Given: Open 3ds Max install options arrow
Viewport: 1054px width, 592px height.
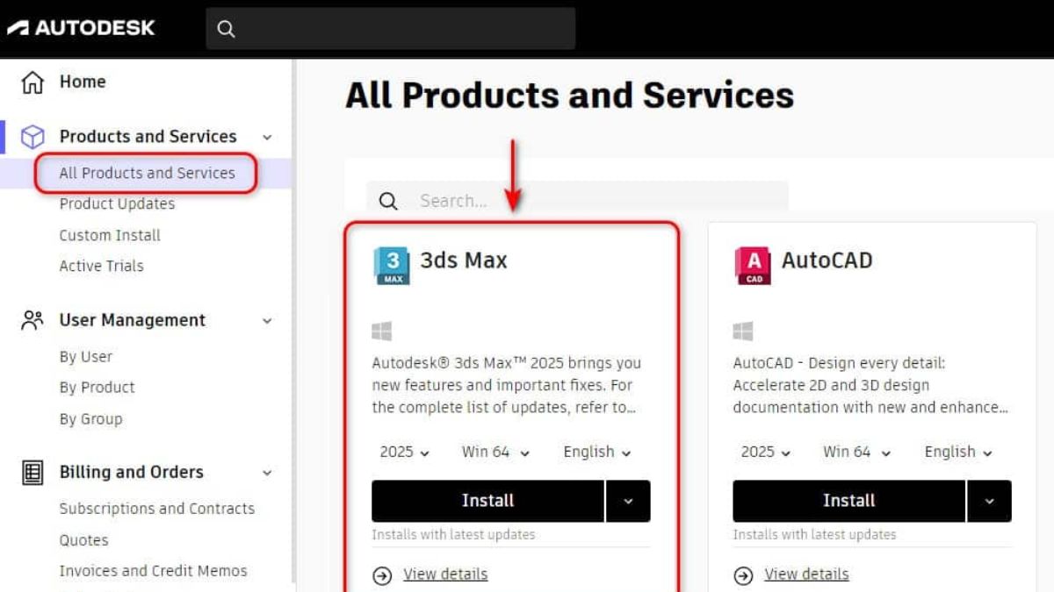Looking at the screenshot, I should [x=628, y=501].
